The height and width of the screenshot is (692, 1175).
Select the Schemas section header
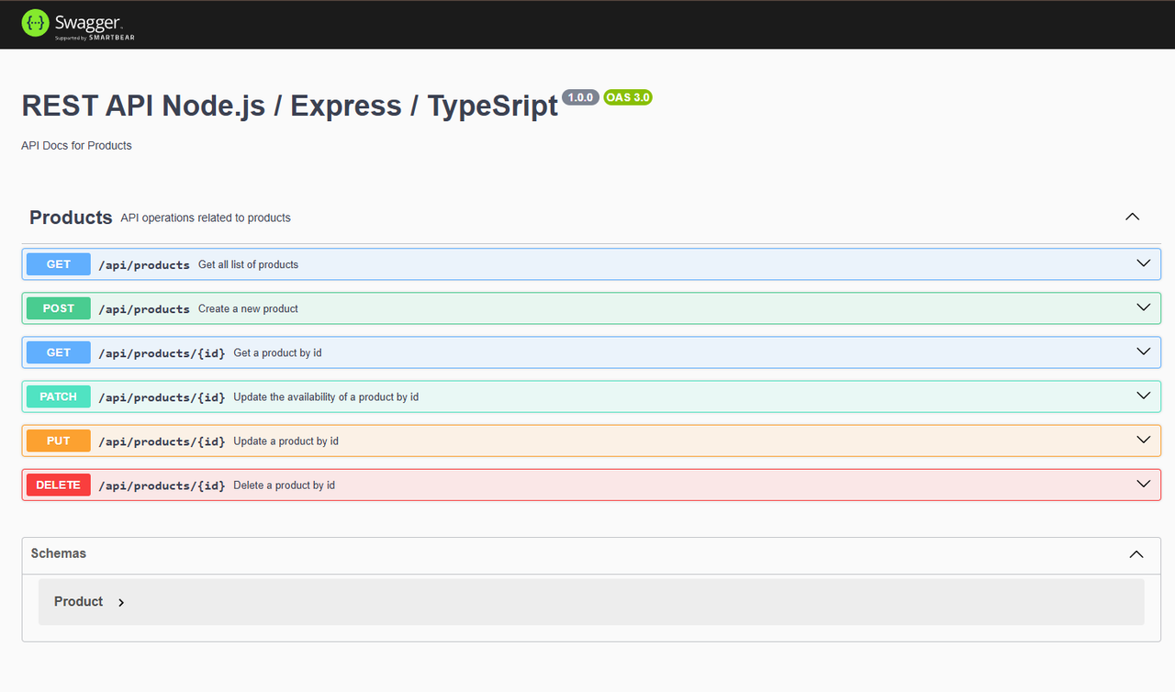point(59,553)
